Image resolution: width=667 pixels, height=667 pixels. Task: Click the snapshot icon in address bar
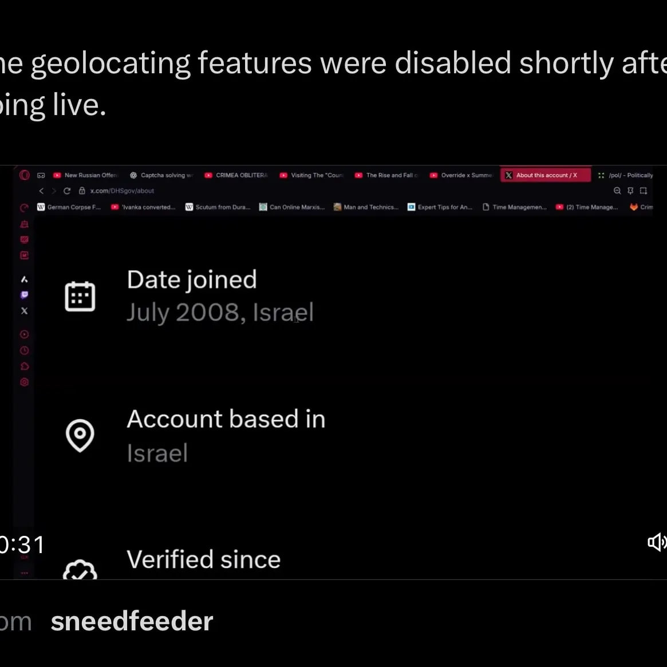click(644, 191)
